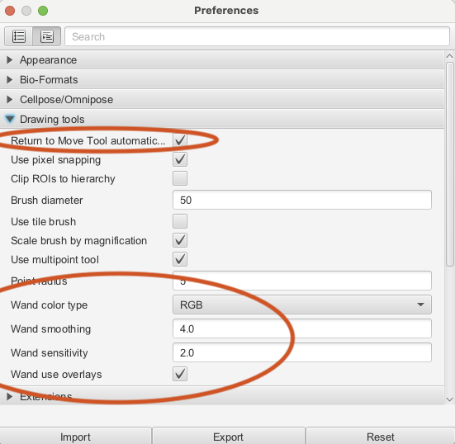
Task: Toggle Return to Move Tool automatically checkbox
Action: 180,140
